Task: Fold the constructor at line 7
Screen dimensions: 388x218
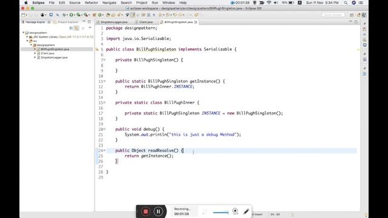Action: pos(104,60)
